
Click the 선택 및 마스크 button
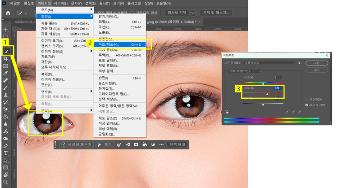[x=216, y=13]
